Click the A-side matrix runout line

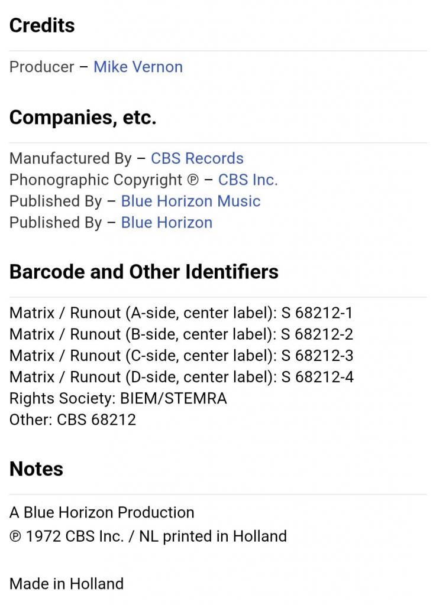[x=180, y=313]
